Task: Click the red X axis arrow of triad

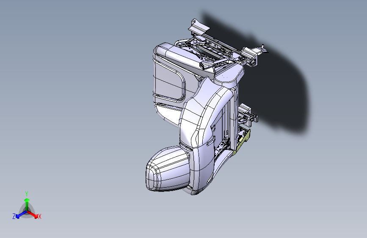Action: [33, 214]
